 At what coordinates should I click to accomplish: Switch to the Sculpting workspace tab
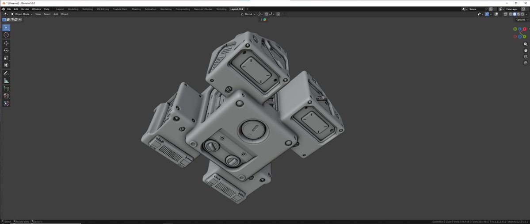point(88,9)
